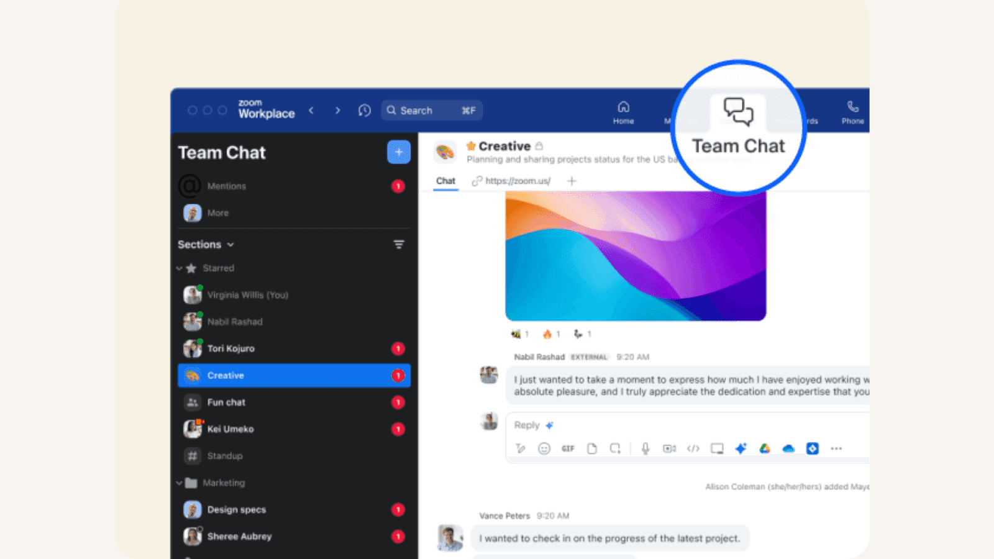
Task: Collapse the Marketing folder
Action: pyautogui.click(x=178, y=483)
